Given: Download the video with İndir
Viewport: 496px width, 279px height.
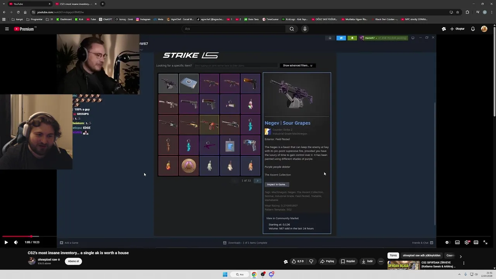Looking at the screenshot, I should 367,261.
